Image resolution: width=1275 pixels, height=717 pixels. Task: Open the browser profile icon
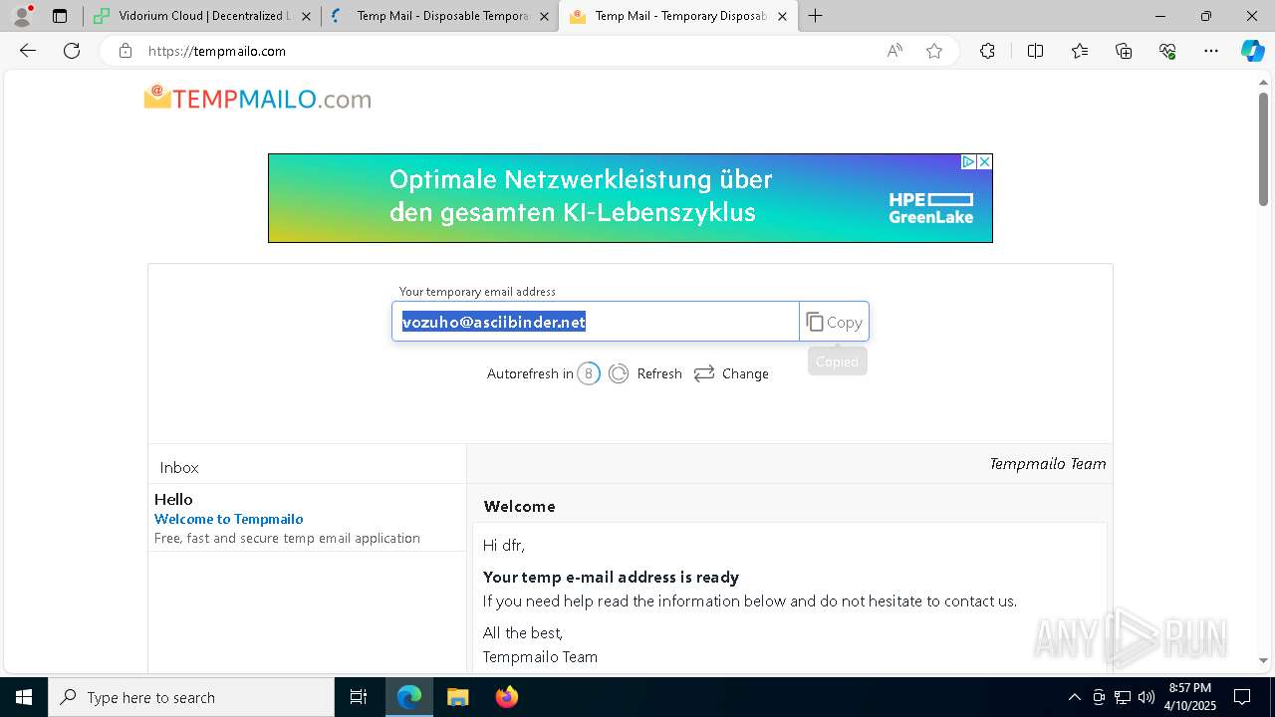click(x=22, y=16)
